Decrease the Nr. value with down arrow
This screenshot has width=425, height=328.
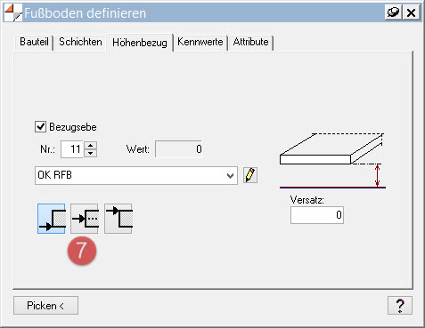click(91, 153)
